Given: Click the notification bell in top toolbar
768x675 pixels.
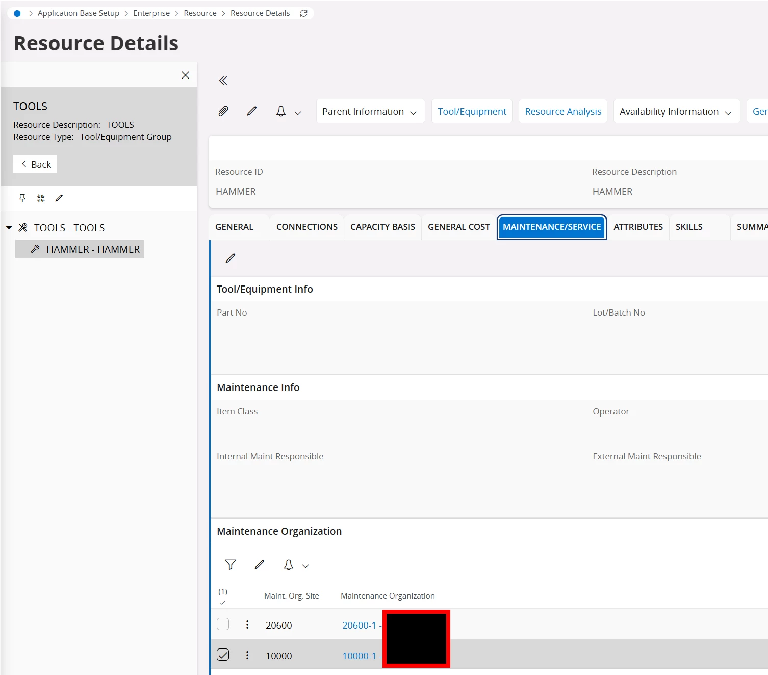Looking at the screenshot, I should pos(281,111).
